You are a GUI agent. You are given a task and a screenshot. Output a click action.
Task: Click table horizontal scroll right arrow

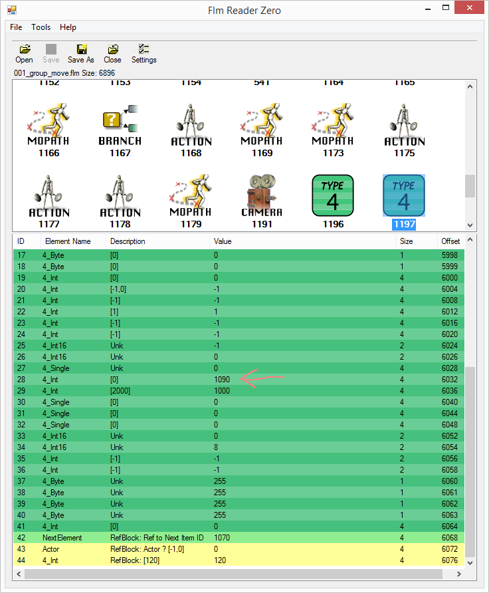pyautogui.click(x=459, y=574)
